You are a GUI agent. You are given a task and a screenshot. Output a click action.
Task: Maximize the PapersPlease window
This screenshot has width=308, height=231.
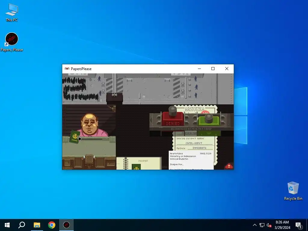[213, 69]
